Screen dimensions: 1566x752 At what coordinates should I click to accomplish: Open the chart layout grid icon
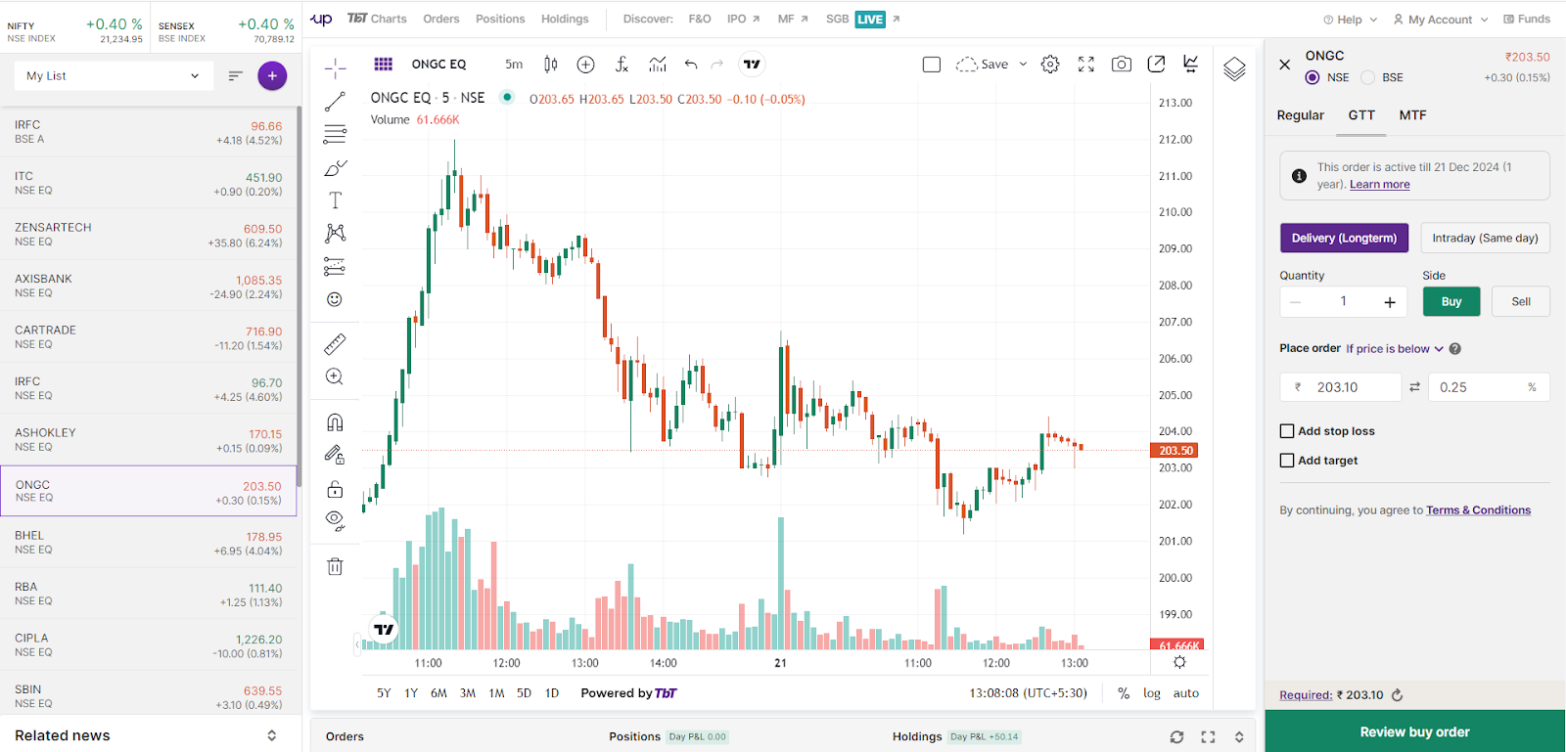(384, 65)
